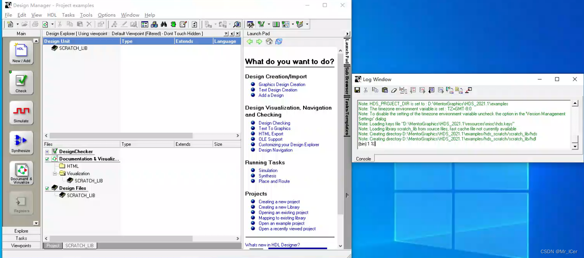Toggle the Design Files checkbox
Screen dimensions: 584x258
point(47,188)
